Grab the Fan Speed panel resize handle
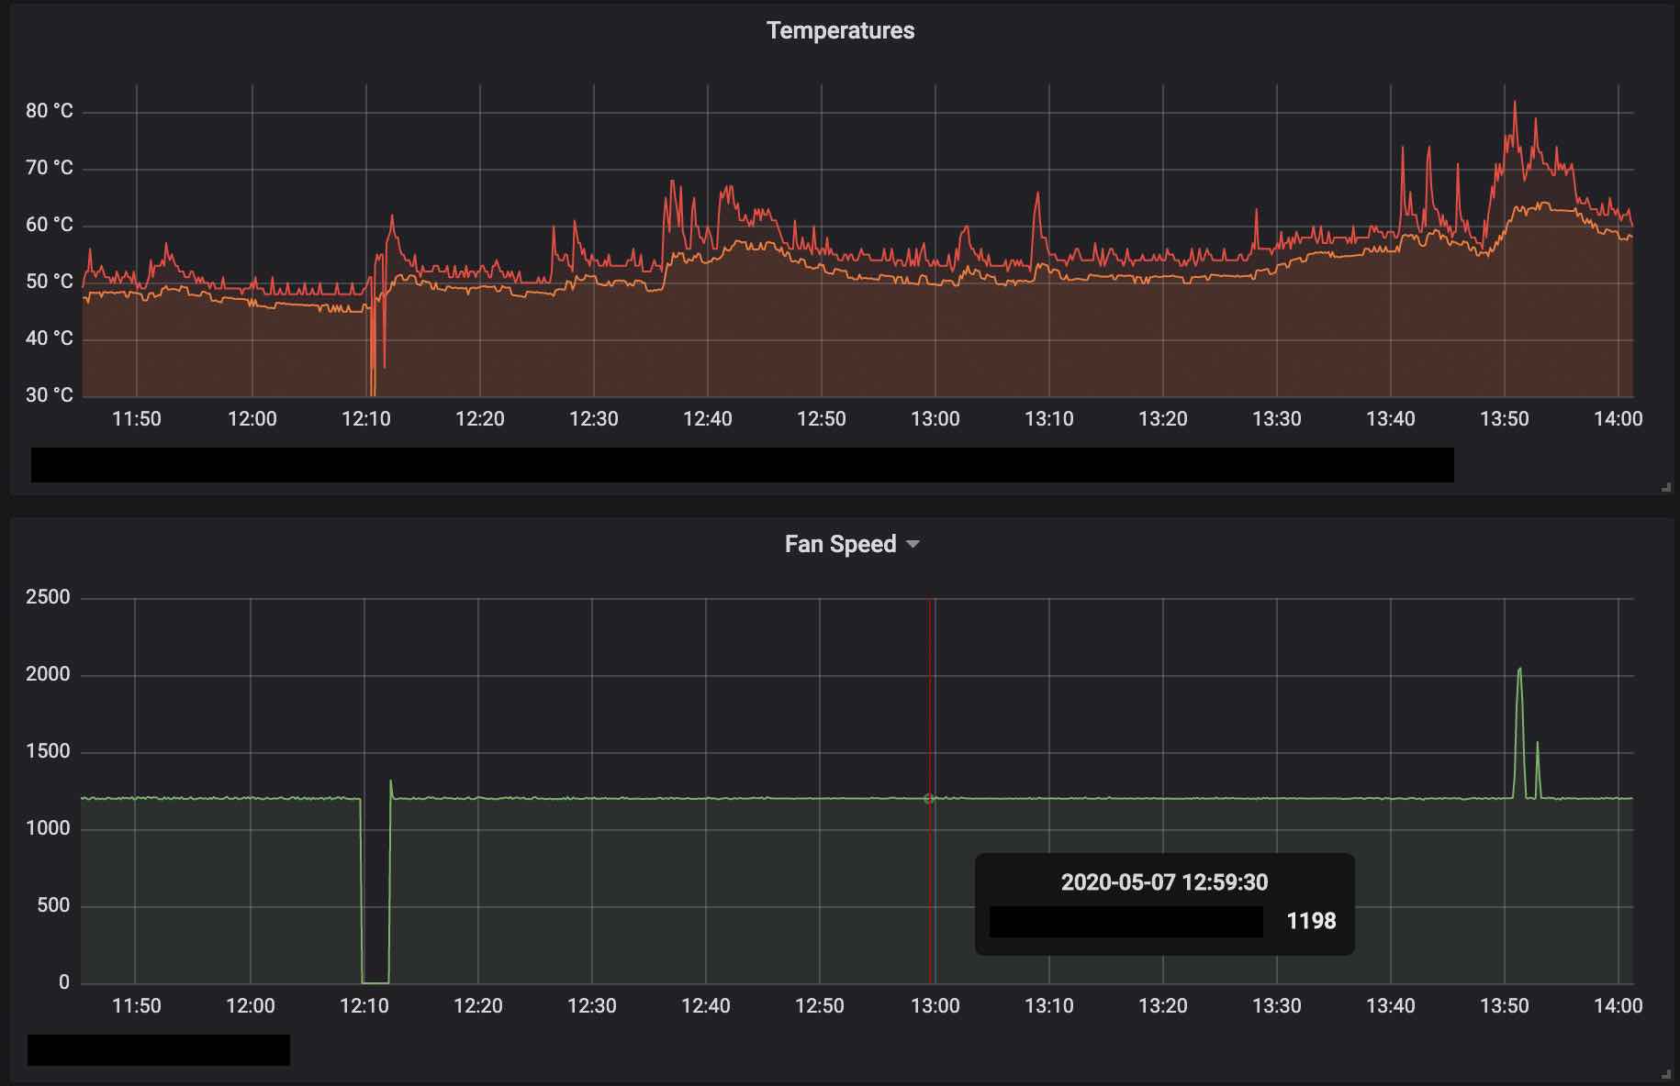1680x1086 pixels. click(1665, 1074)
